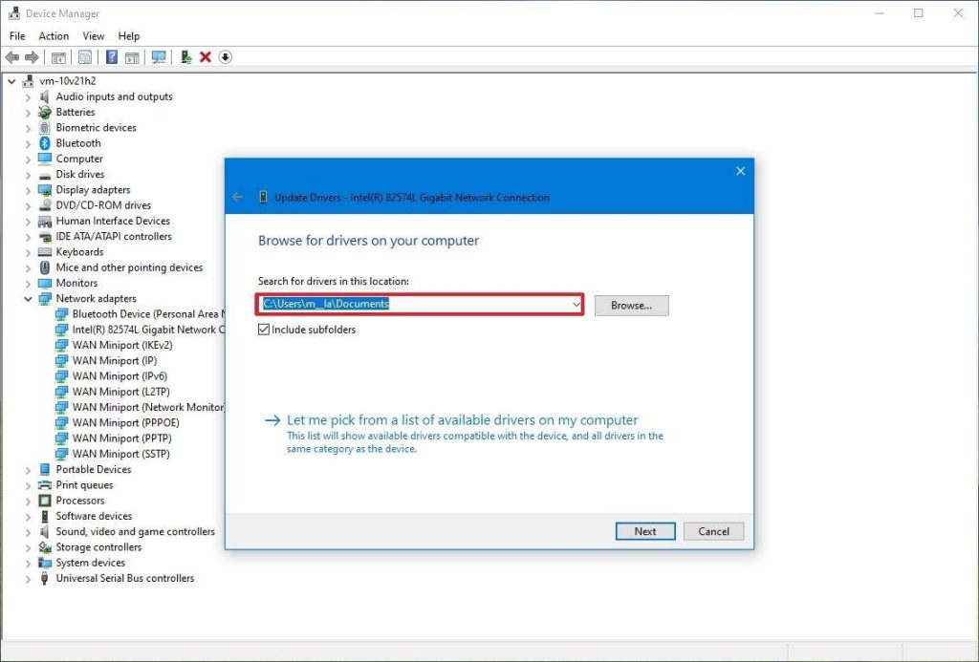Click the Update driver toolbar icon
The height and width of the screenshot is (662, 979).
coord(186,57)
